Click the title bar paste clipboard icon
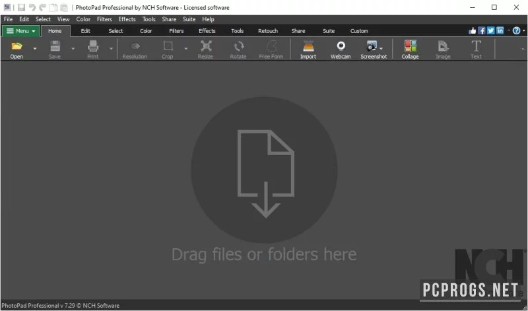 (x=64, y=7)
